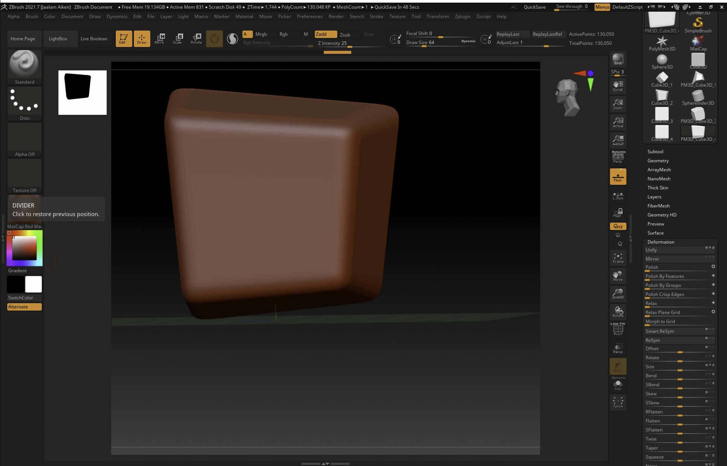The height and width of the screenshot is (466, 727).
Task: Click the Frame icon in right shelf
Action: coord(618,258)
